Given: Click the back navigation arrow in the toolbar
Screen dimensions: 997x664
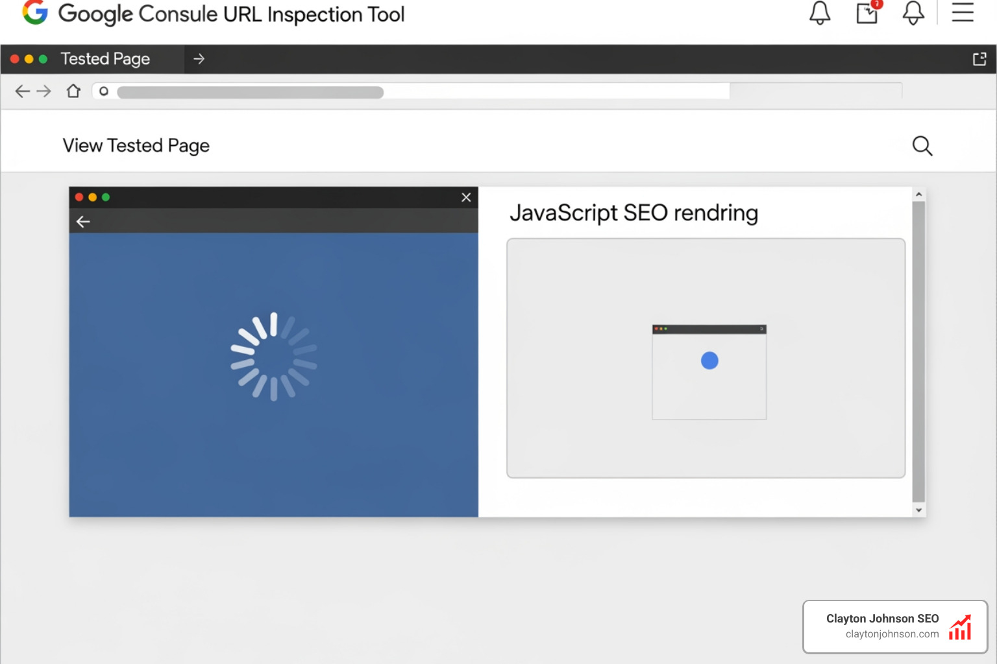Looking at the screenshot, I should 21,91.
